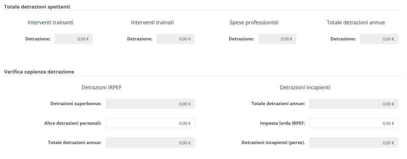407x159 pixels.
Task: Click the Detrazioni IRPEF heading
Action: click(x=101, y=87)
